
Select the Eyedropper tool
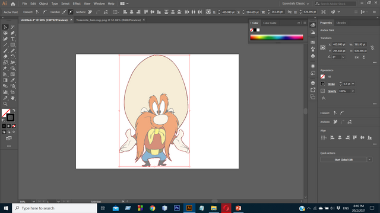tap(12, 80)
